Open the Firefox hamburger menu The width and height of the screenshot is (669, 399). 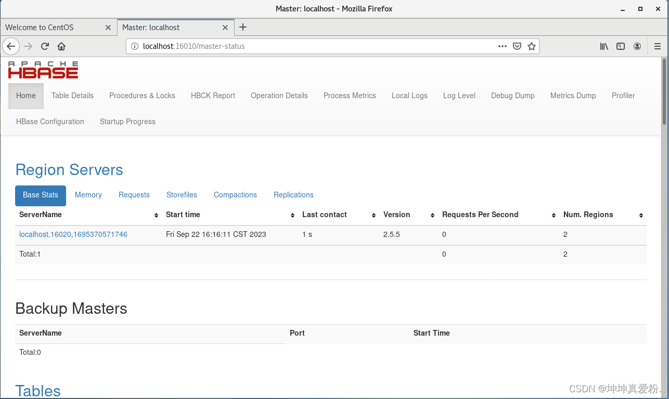click(658, 46)
